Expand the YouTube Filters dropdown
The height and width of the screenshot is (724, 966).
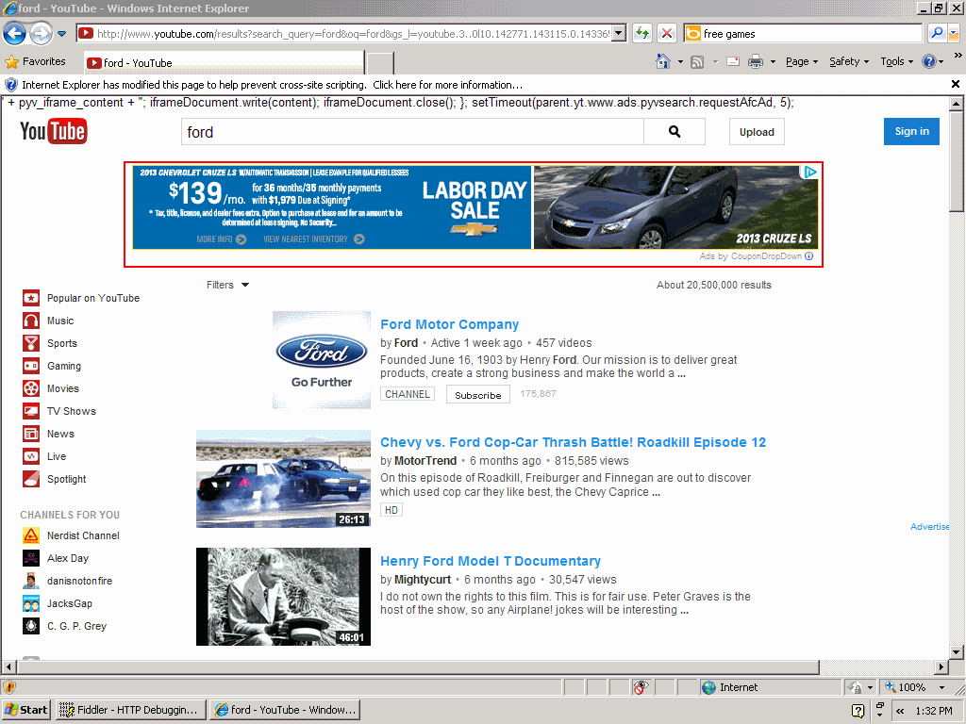point(227,285)
